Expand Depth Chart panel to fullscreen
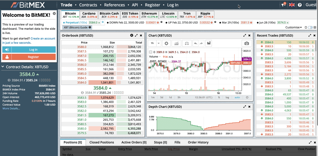Viewport: 318px width, 156px height. point(245,106)
